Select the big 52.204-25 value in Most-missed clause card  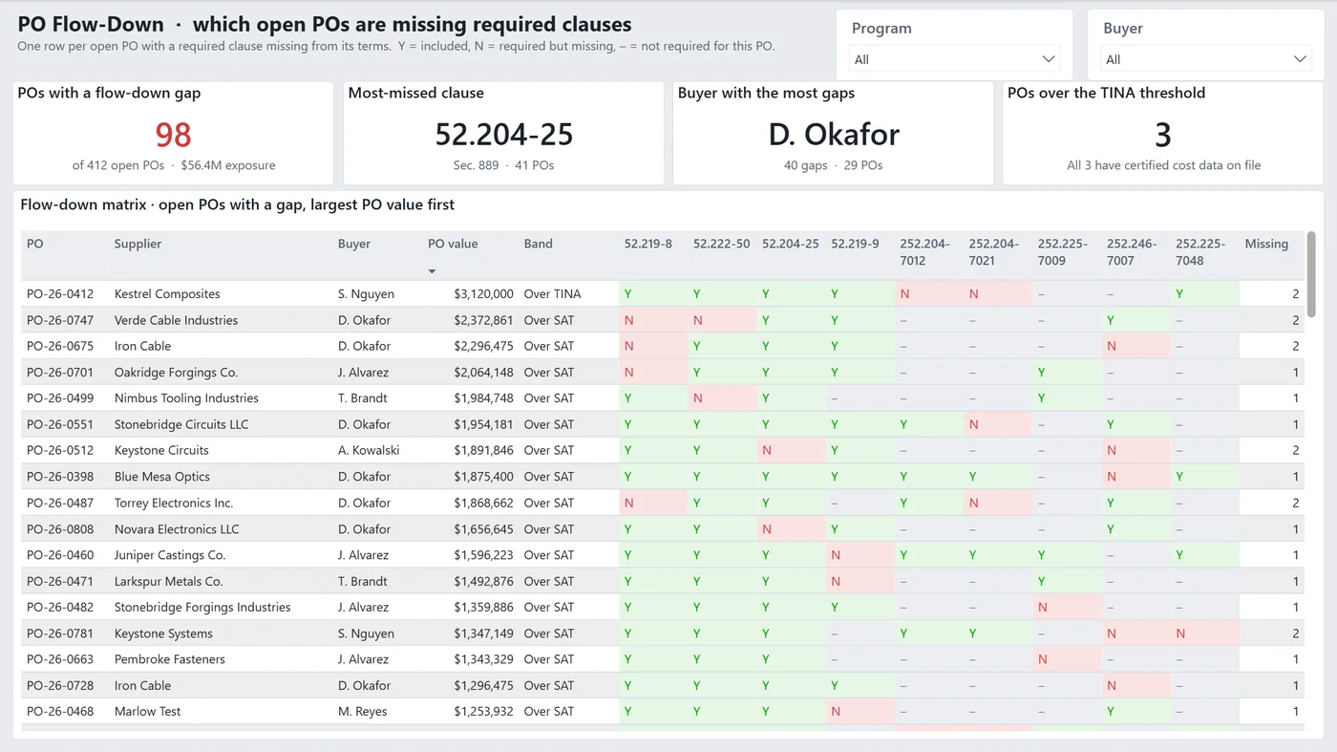[503, 135]
